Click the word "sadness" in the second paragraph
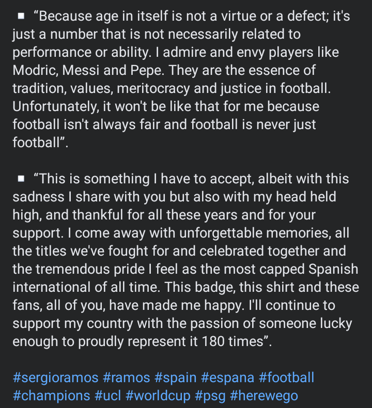This screenshot has width=372, height=408. tap(38, 197)
